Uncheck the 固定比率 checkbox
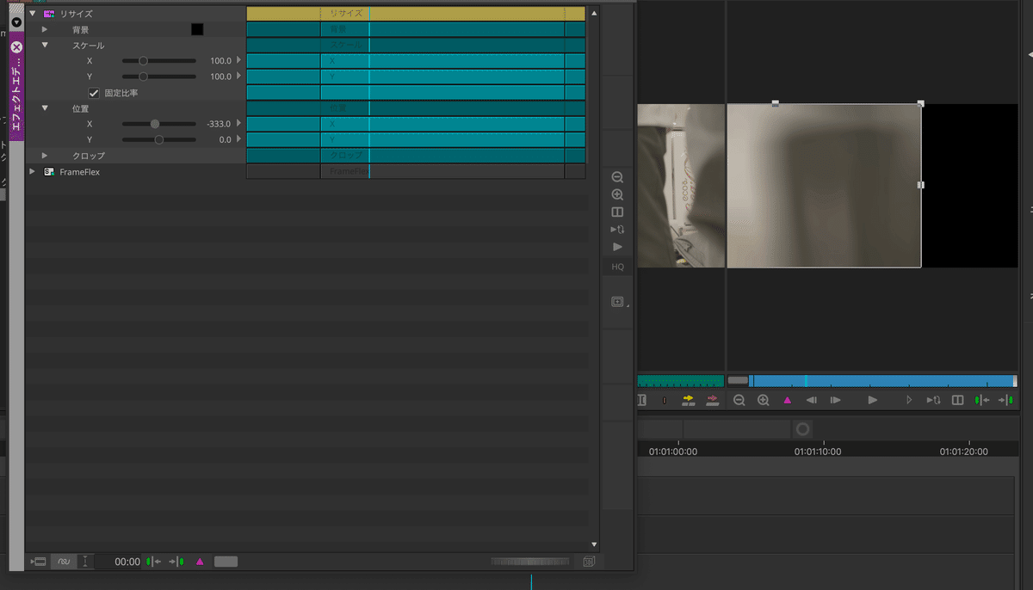Viewport: 1033px width, 590px height. (x=94, y=92)
